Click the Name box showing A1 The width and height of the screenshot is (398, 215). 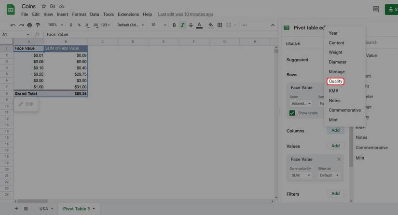click(x=15, y=34)
